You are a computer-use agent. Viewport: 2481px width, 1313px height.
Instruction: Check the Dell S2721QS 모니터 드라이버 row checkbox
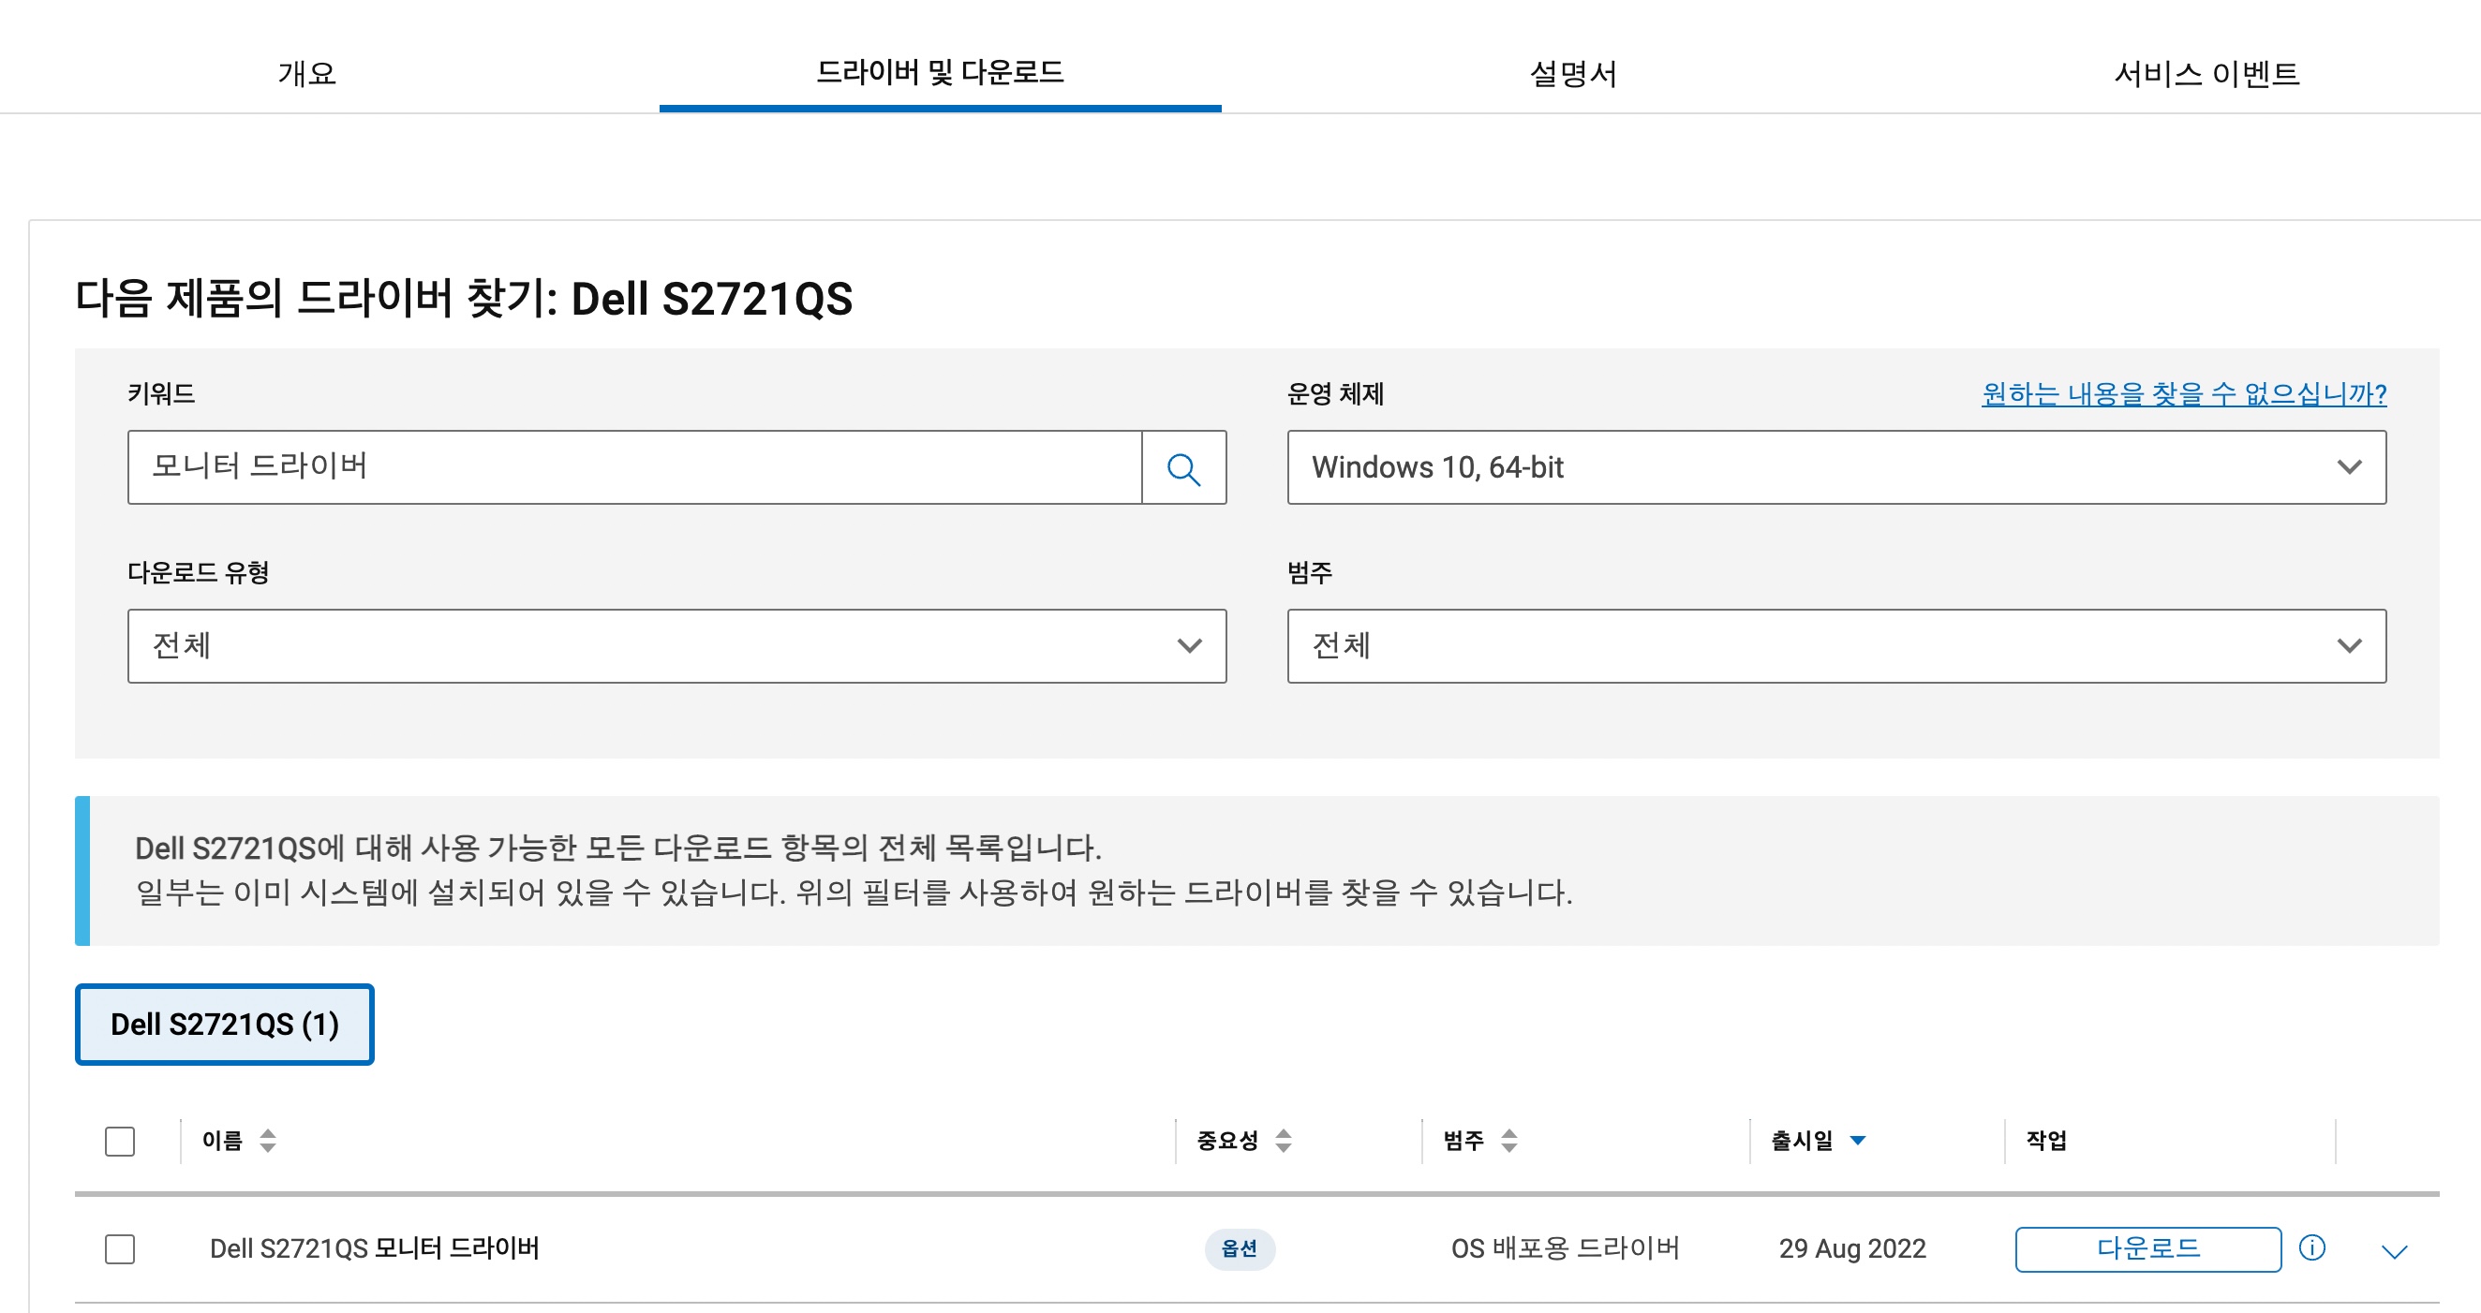point(119,1249)
